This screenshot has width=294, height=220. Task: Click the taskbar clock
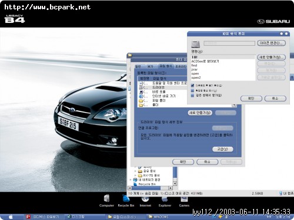coord(282,217)
